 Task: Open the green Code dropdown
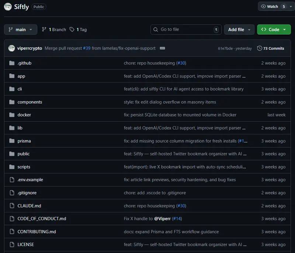[x=274, y=29]
